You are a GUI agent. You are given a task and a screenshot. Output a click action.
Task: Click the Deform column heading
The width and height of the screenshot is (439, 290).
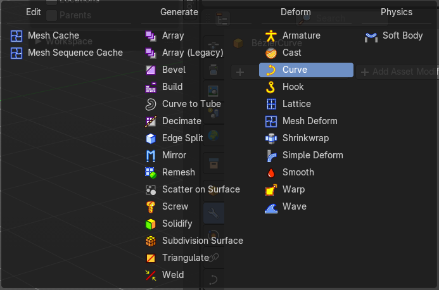click(296, 12)
